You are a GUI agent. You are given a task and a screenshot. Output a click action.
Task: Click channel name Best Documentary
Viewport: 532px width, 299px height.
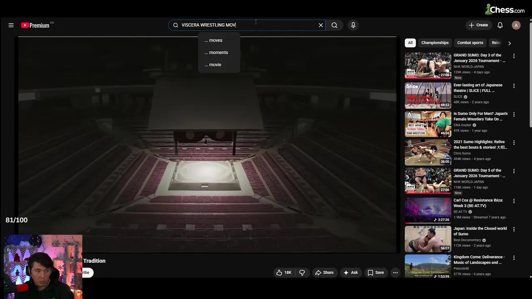coord(467,240)
